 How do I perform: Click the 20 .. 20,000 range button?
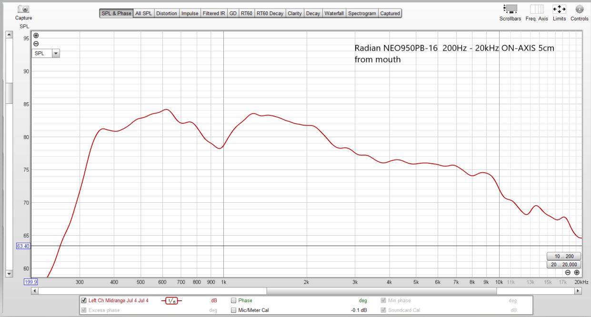564,265
